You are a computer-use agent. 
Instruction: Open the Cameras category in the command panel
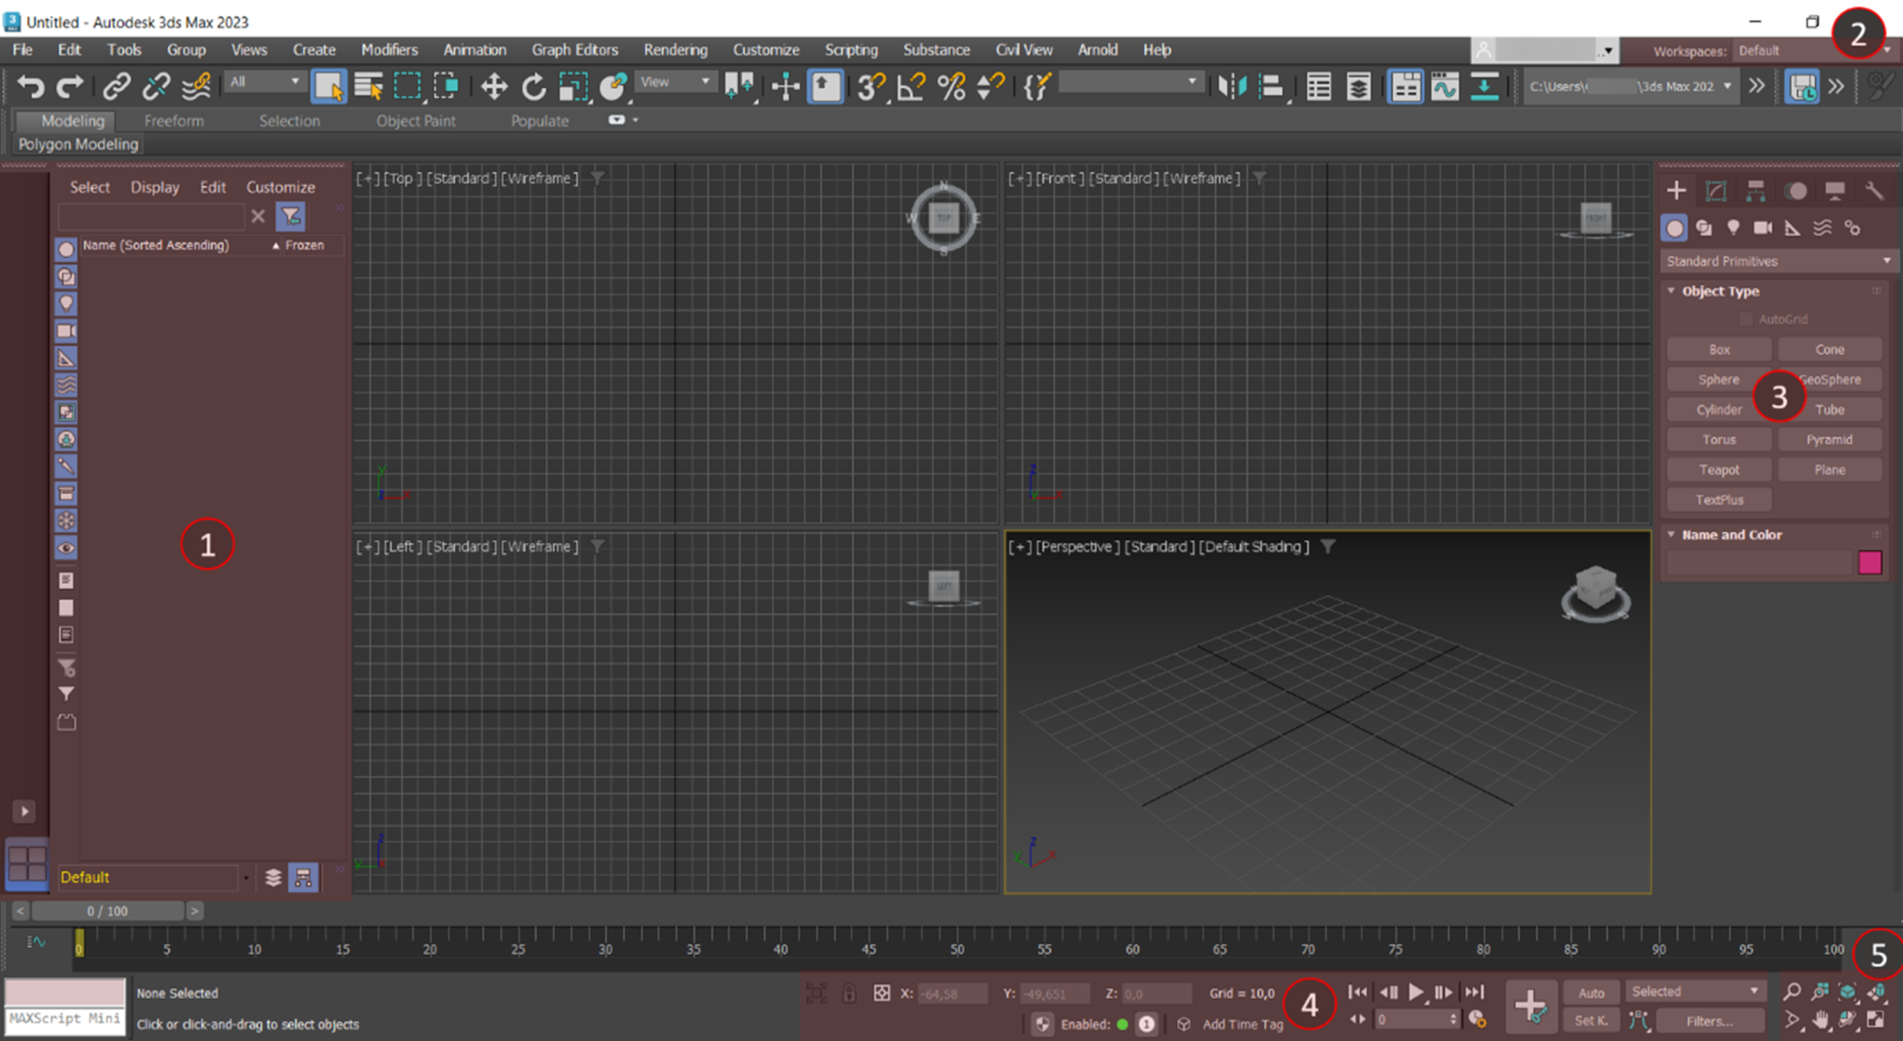tap(1763, 228)
